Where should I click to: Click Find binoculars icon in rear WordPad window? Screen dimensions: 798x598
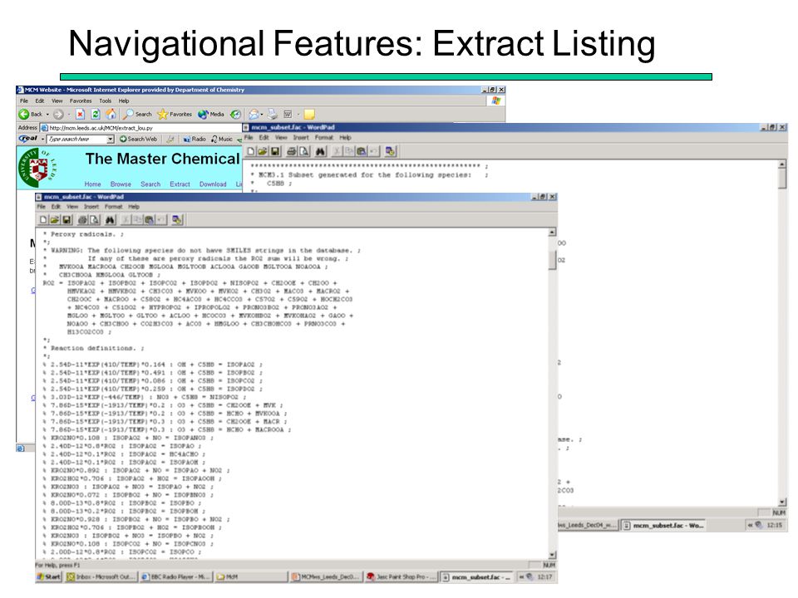point(320,151)
